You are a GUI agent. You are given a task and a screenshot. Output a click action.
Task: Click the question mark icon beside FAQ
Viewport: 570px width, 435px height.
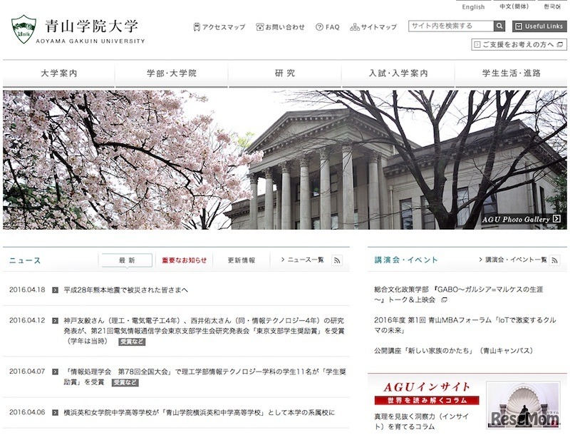[x=319, y=27]
